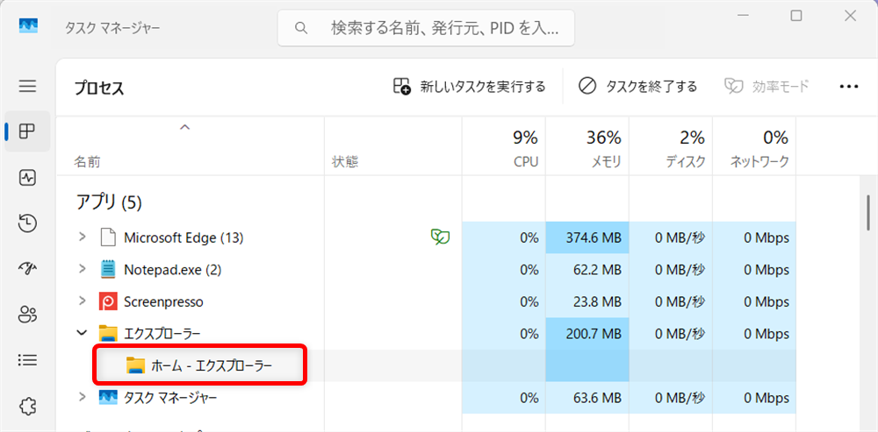Collapse the エクスプローラー group
The height and width of the screenshot is (432, 878).
click(83, 333)
